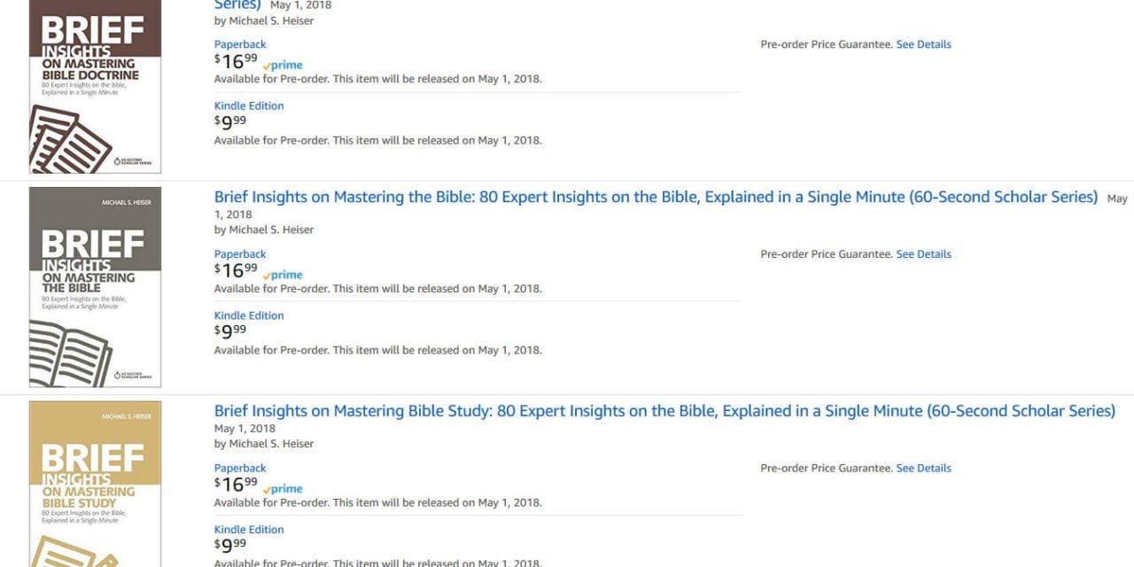Open See Details link for Mastering Bible Study
This screenshot has width=1134, height=567.
coord(923,468)
